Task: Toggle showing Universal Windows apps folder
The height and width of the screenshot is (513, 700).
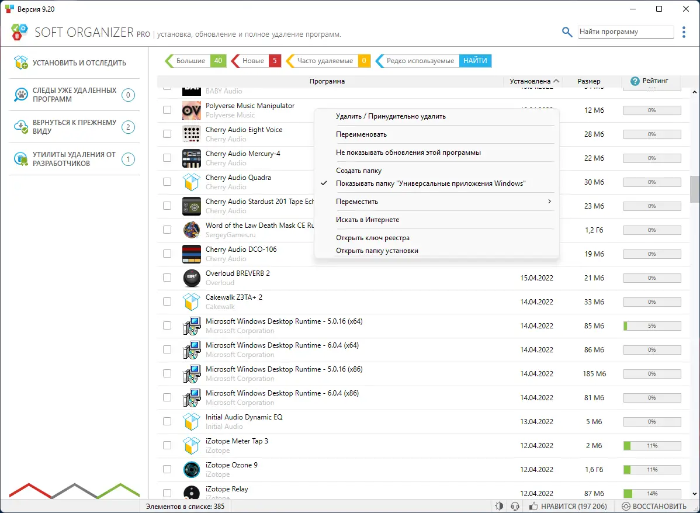Action: click(436, 183)
